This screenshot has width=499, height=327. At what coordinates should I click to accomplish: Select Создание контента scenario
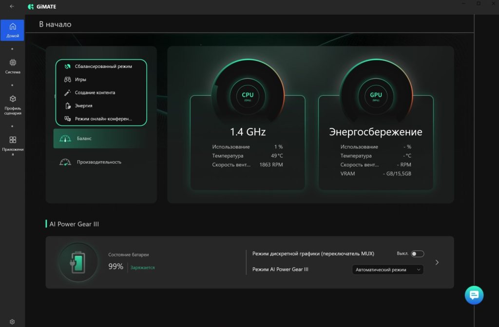pyautogui.click(x=101, y=92)
